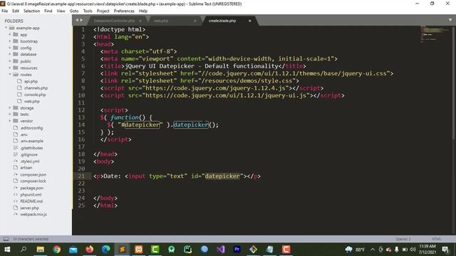Expand the resources folder arrow

(9, 68)
